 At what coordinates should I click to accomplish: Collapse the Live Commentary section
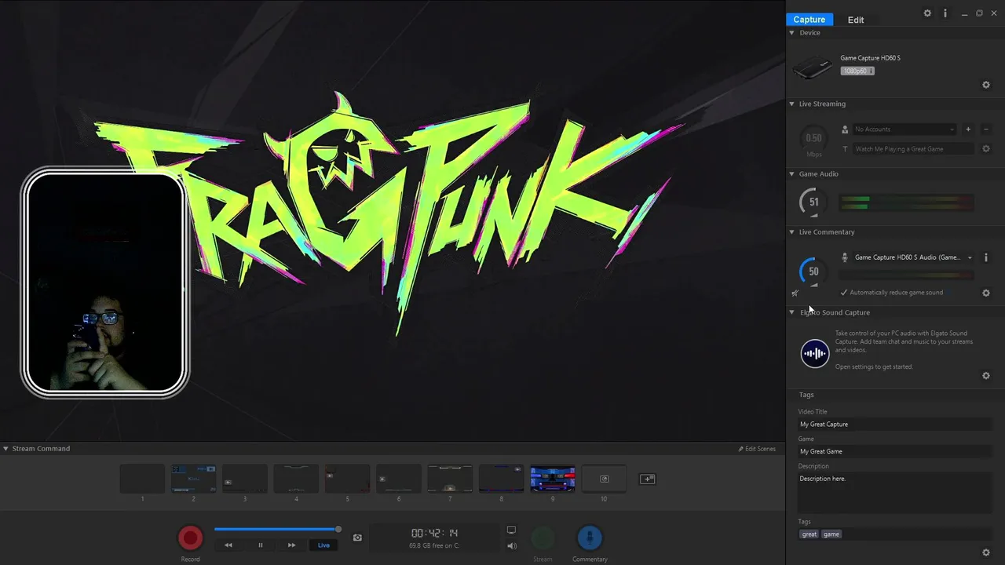click(x=791, y=232)
